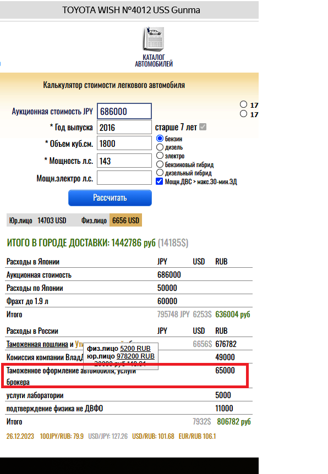Screen dimensions: 328x474
Task: Select the upper '17' radio button
Action: tap(244, 104)
